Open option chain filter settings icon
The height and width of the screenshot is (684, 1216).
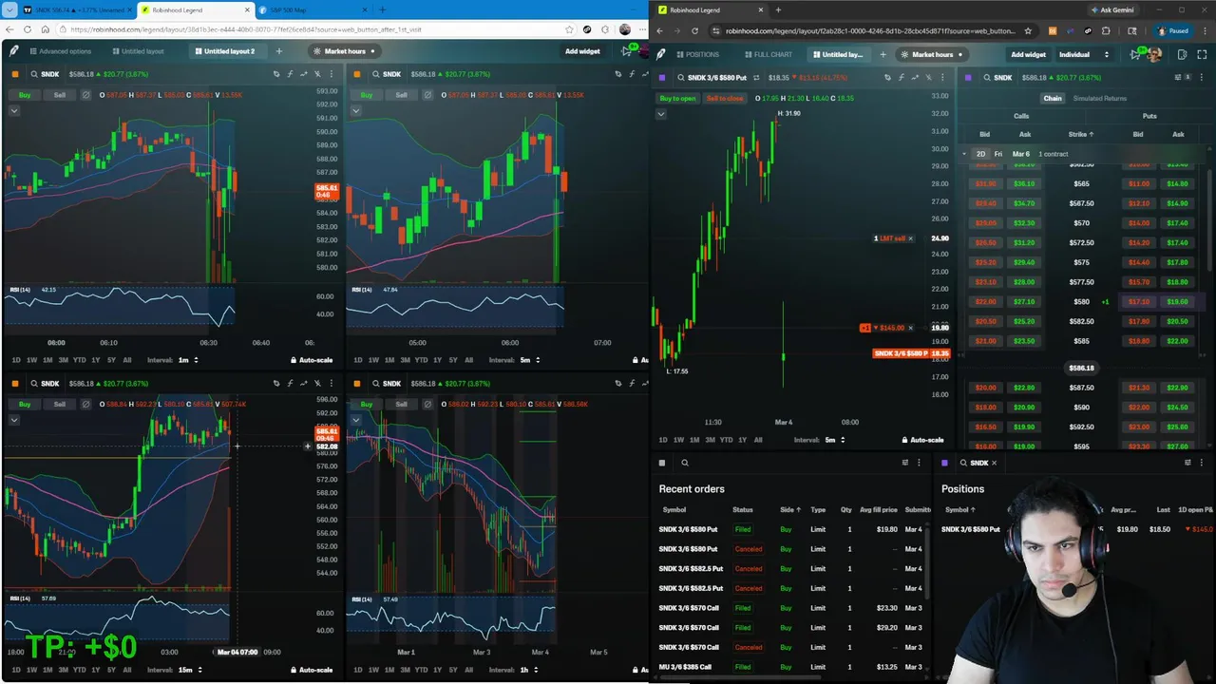pos(1178,78)
